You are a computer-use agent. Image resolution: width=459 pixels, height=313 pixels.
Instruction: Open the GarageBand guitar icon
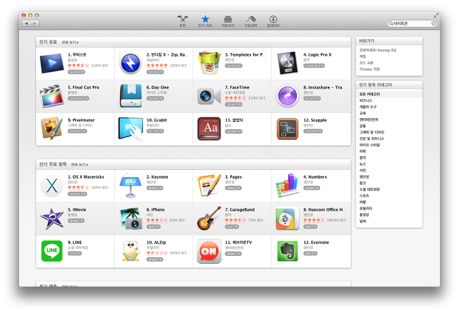tap(209, 219)
